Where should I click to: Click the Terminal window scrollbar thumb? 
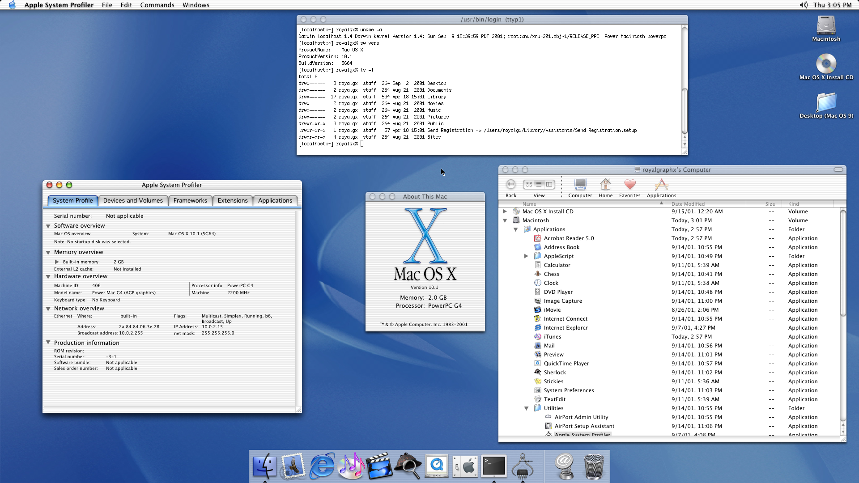[x=684, y=111]
